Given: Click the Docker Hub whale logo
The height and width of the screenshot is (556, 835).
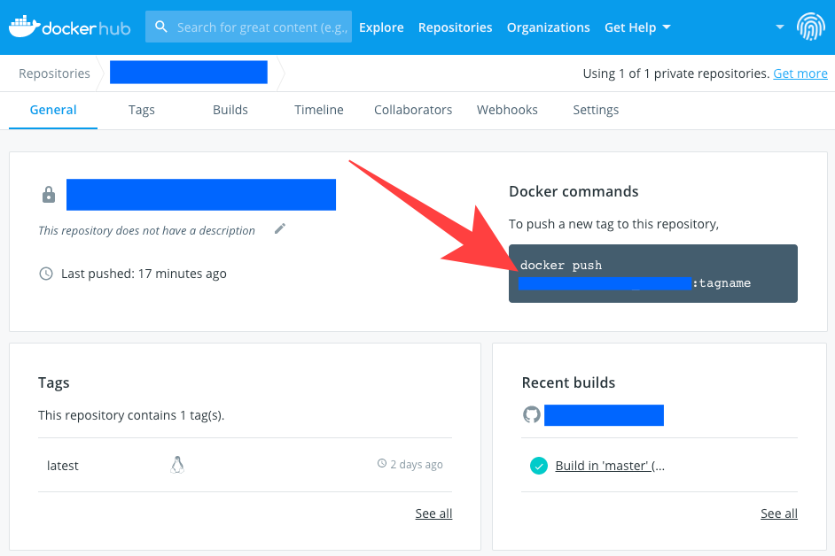Looking at the screenshot, I should point(69,27).
